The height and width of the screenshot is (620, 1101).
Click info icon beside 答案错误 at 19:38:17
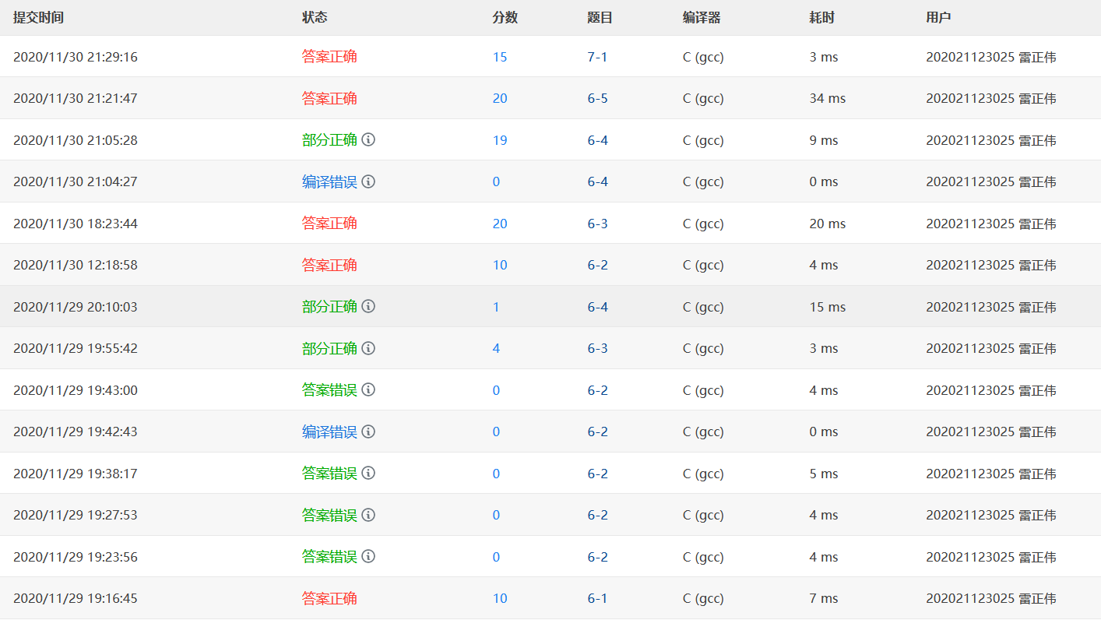[369, 473]
